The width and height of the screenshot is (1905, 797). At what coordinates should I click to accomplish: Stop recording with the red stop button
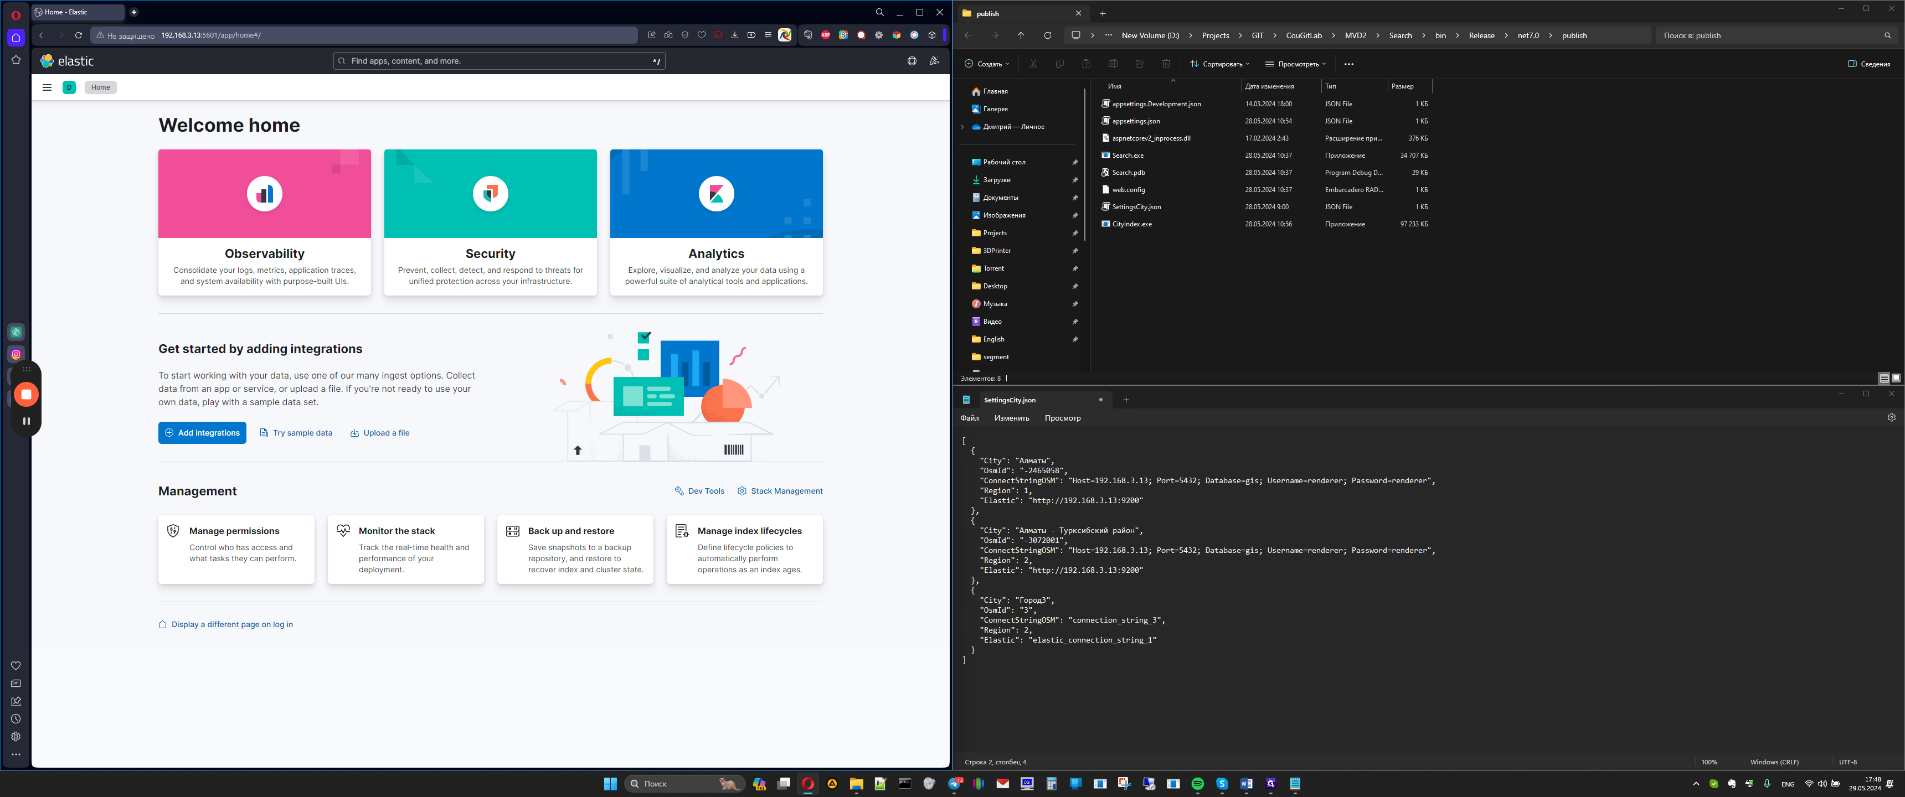coord(26,394)
